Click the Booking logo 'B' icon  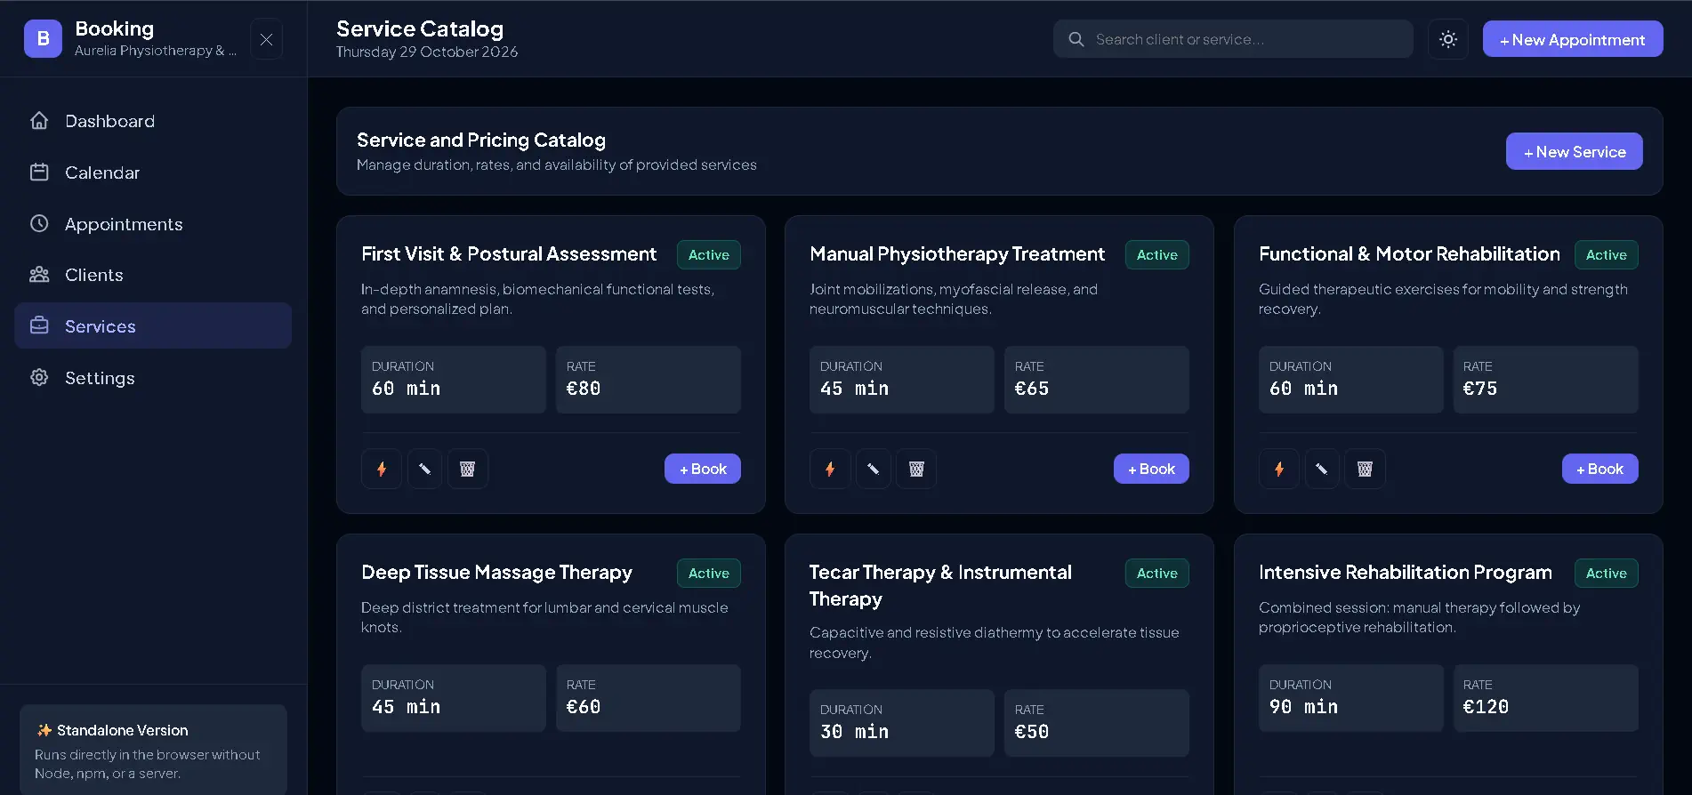(x=43, y=39)
